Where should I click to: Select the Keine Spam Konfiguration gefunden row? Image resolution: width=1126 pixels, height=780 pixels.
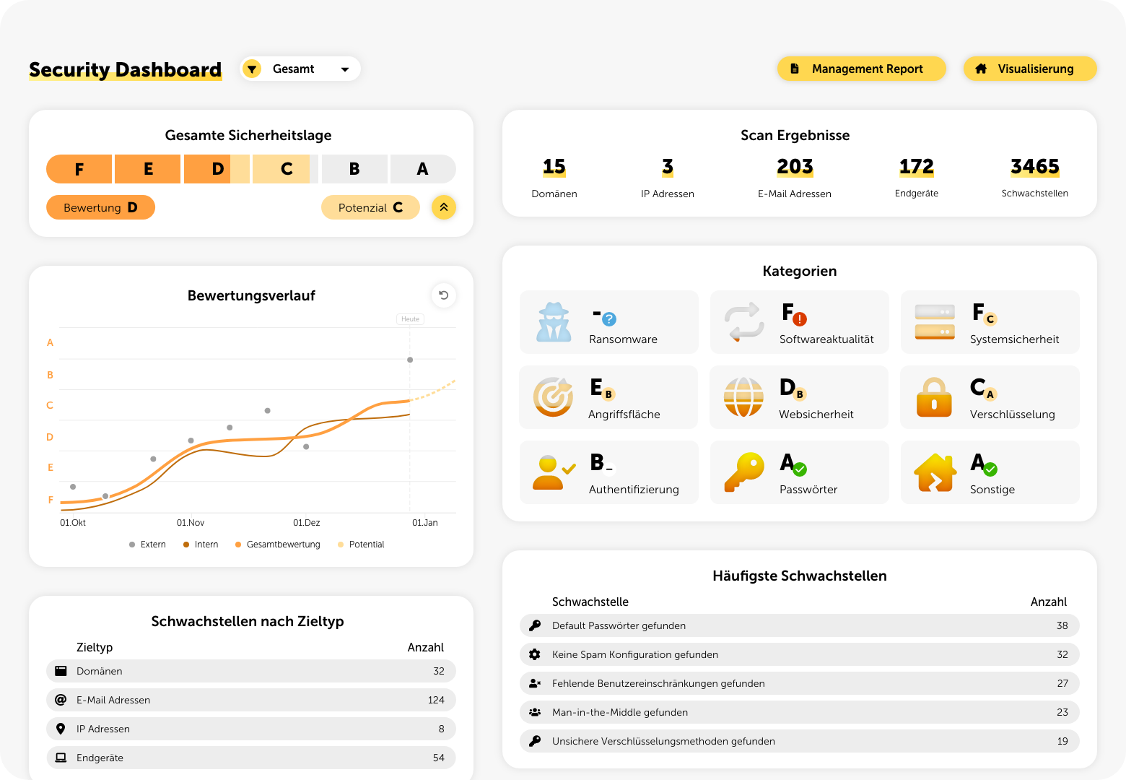[800, 654]
